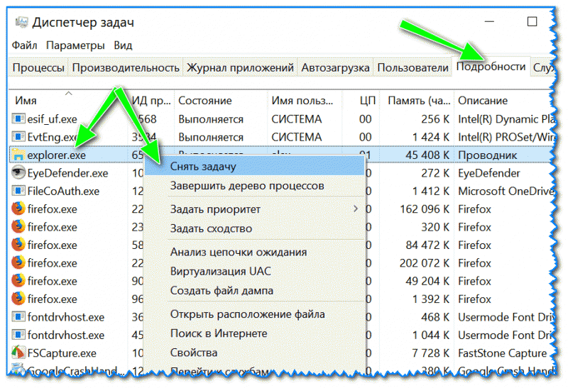Screen dimensions: 568x388
Task: Expand the Задать приоритет submenu arrow
Action: 356,209
